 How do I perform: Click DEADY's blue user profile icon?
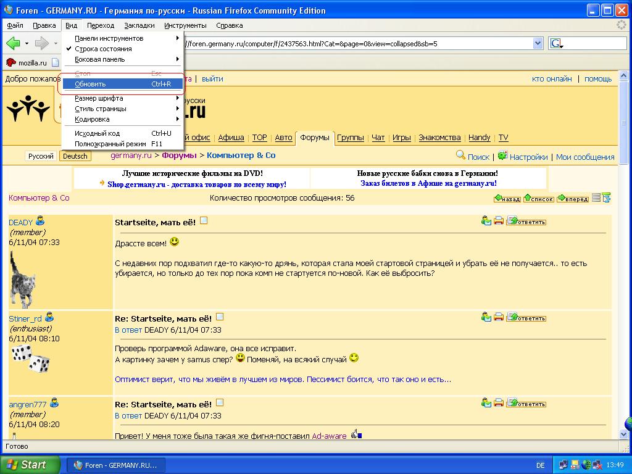[40, 221]
